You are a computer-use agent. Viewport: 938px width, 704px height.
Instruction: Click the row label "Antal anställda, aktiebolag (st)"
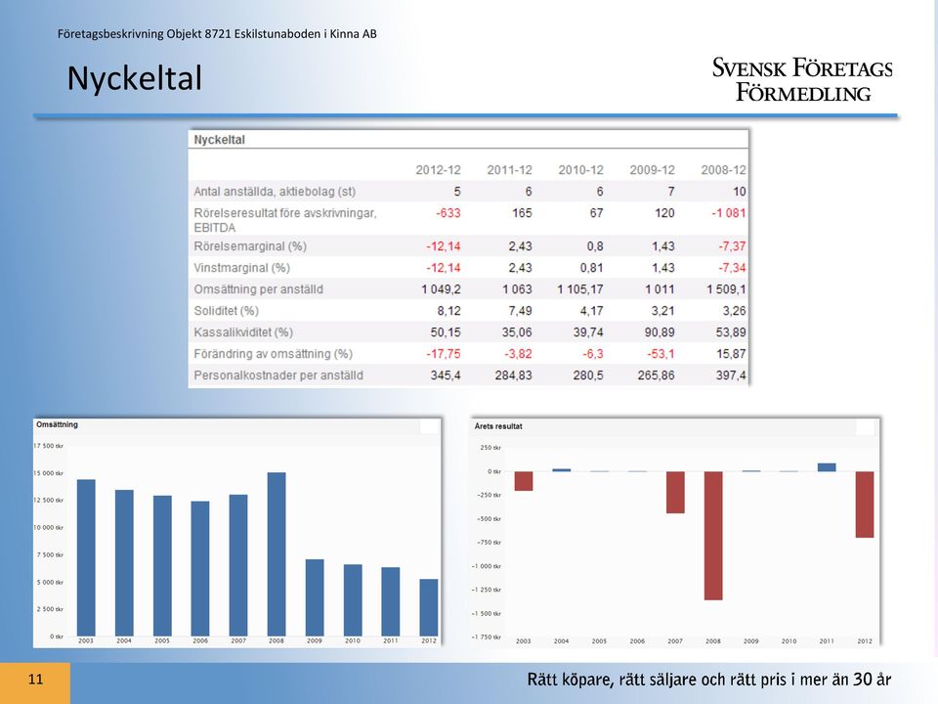(x=275, y=192)
